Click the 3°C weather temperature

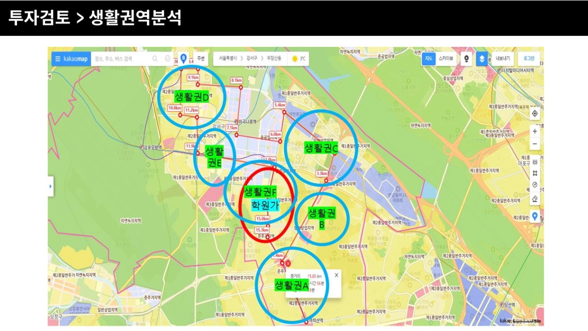click(x=302, y=59)
